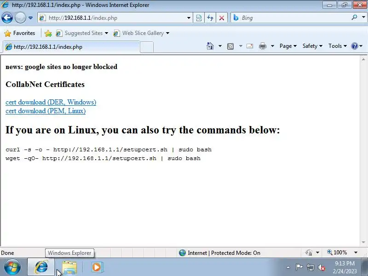Open the clock showing 9:13 PM
368x276 pixels.
345,267
